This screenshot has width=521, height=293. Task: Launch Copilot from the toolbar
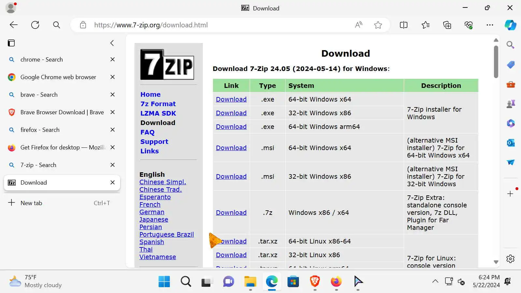[x=510, y=25]
